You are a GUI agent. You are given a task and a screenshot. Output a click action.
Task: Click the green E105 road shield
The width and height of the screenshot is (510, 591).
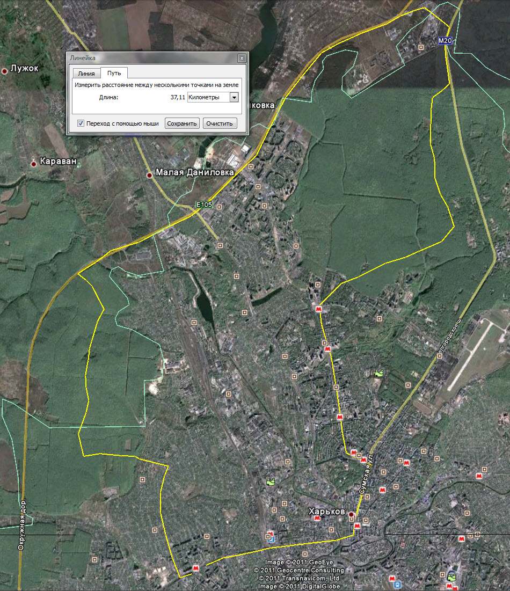point(204,205)
